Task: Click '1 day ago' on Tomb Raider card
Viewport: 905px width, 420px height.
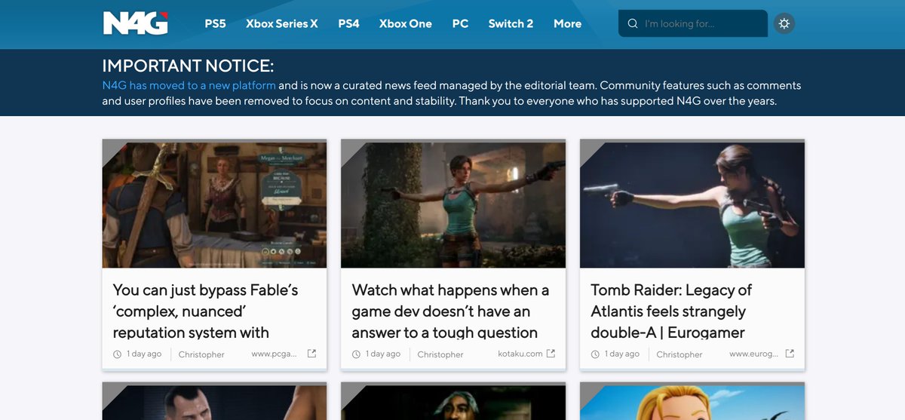Action: coord(622,354)
